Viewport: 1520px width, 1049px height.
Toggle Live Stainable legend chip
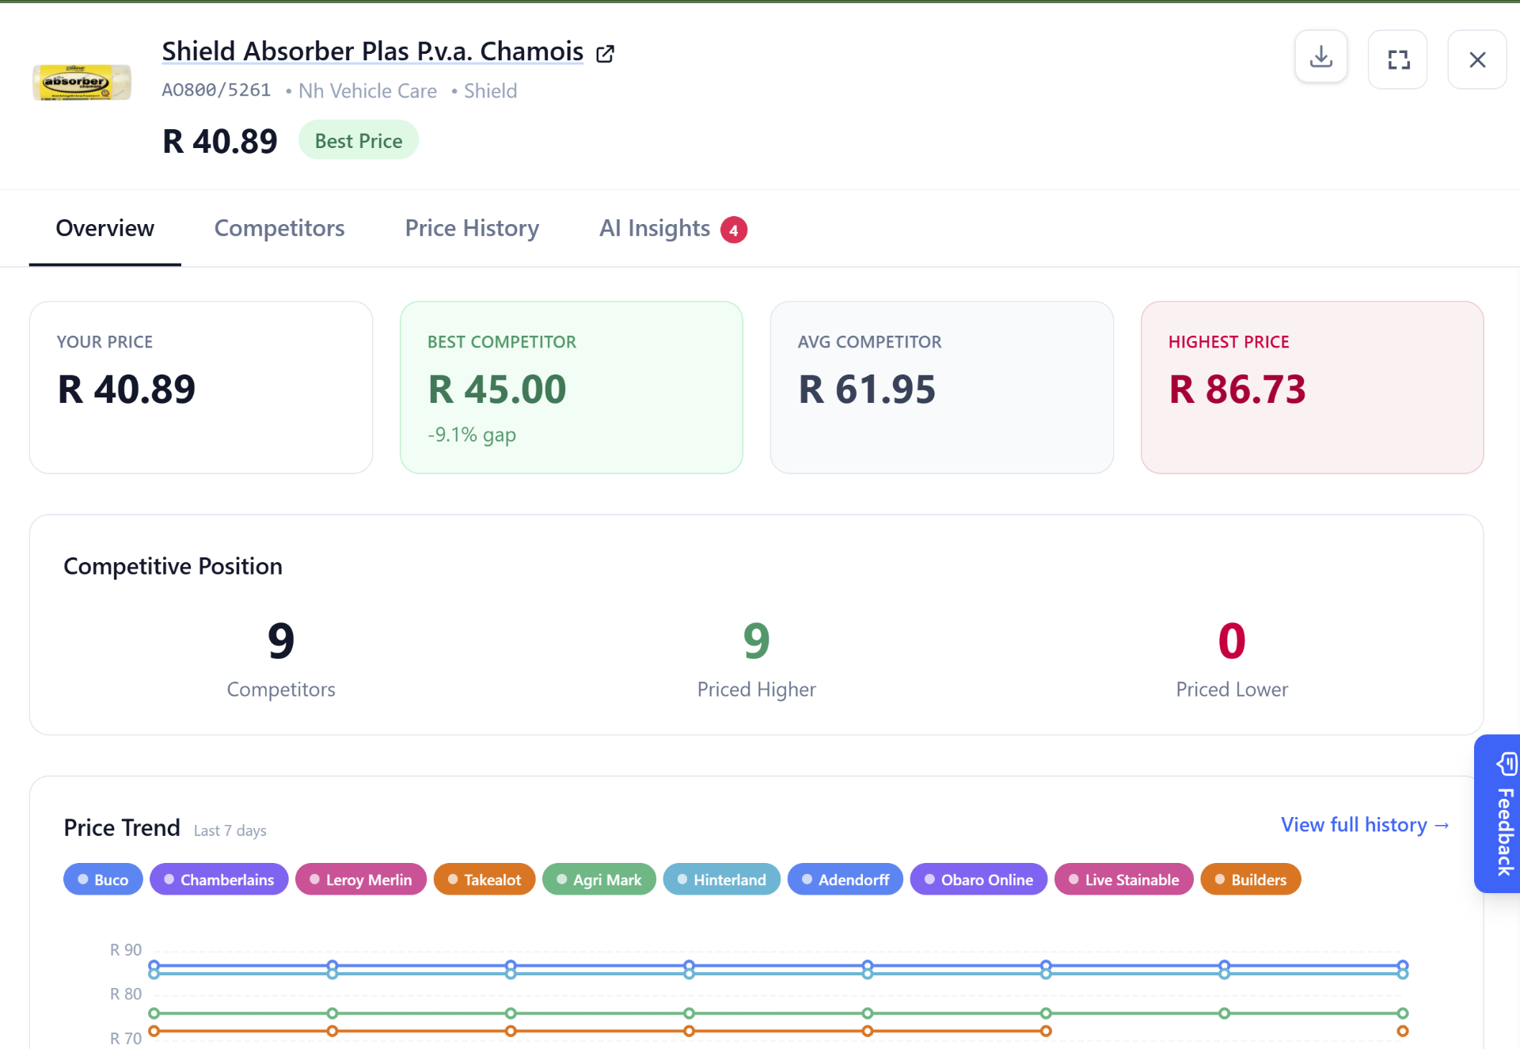point(1124,879)
